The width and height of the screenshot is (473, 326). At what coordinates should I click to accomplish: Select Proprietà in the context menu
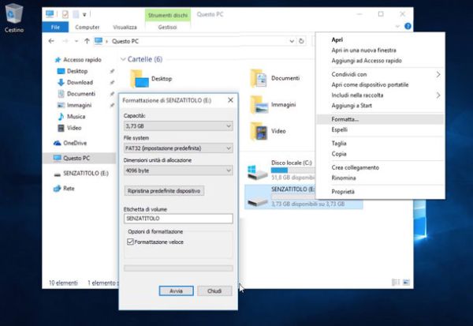(343, 191)
